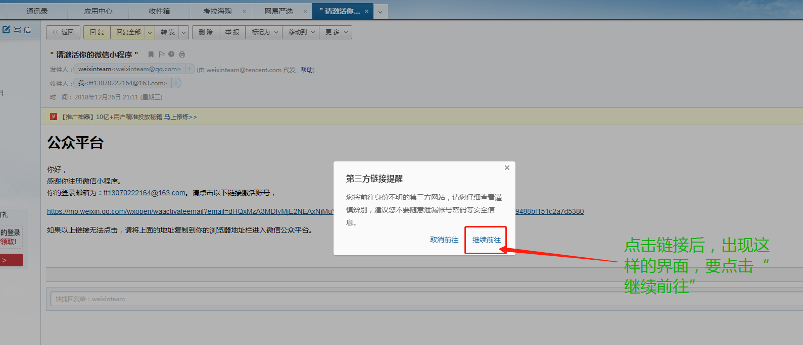
Task: Click the 回复全部 button
Action: click(128, 32)
